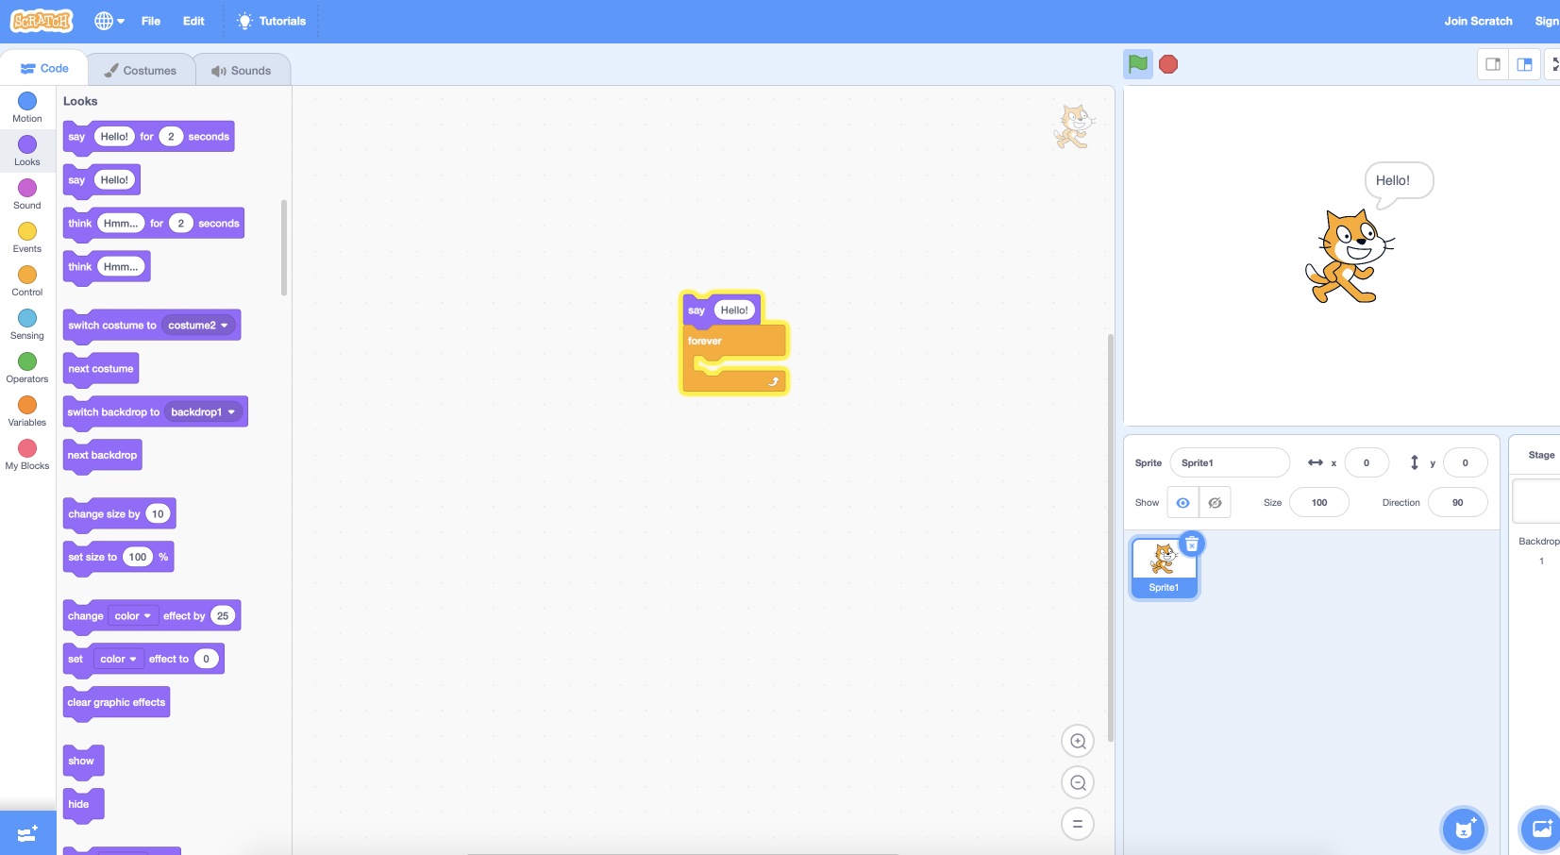Click the Scratch logo
This screenshot has height=855, width=1560.
click(x=42, y=21)
